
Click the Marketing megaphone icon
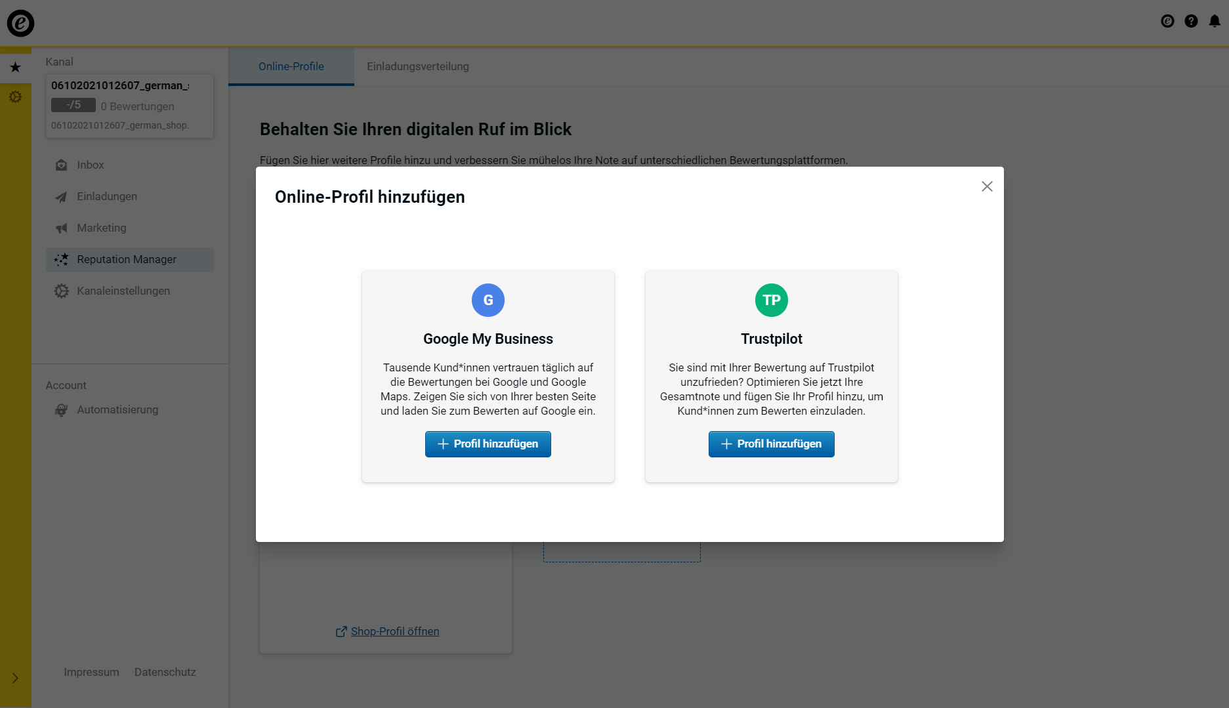coord(61,228)
